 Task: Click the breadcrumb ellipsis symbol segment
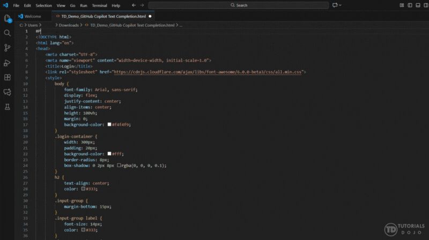pos(181,25)
